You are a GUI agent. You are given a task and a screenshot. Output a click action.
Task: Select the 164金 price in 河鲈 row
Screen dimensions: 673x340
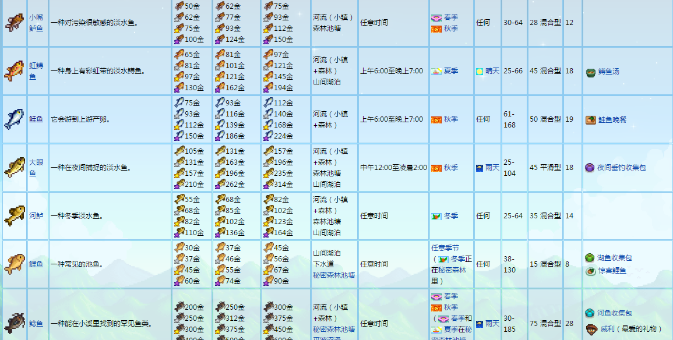[x=283, y=233]
